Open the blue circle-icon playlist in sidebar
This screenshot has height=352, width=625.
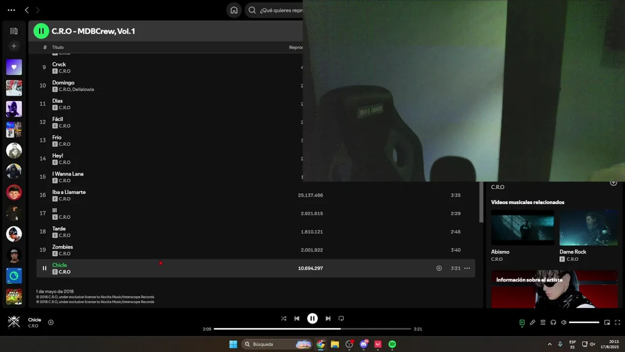pos(14,276)
